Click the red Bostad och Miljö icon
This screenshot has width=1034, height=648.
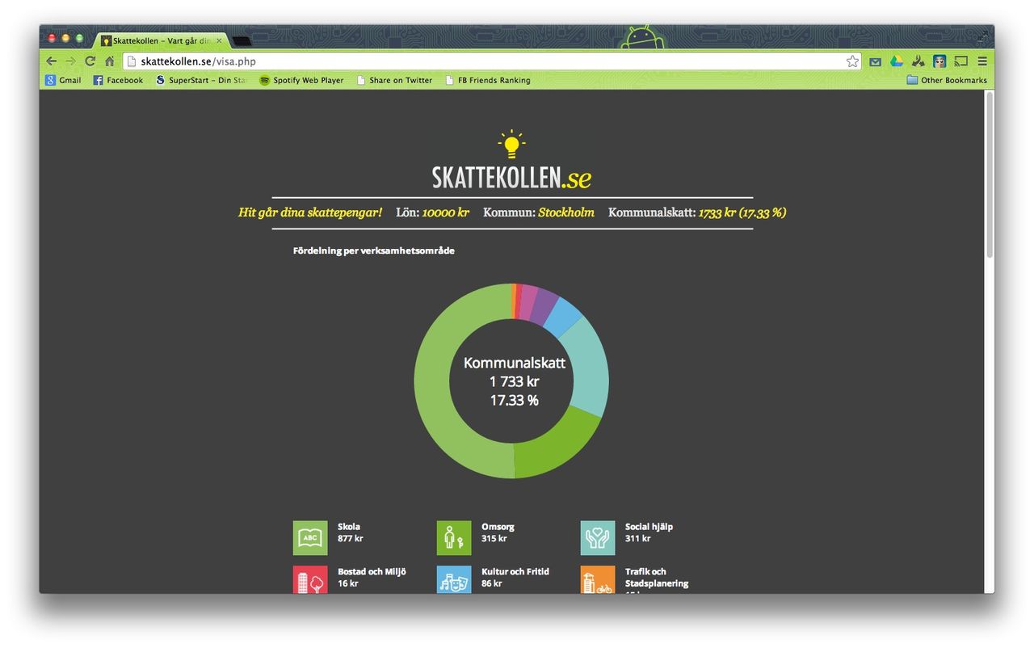310,580
